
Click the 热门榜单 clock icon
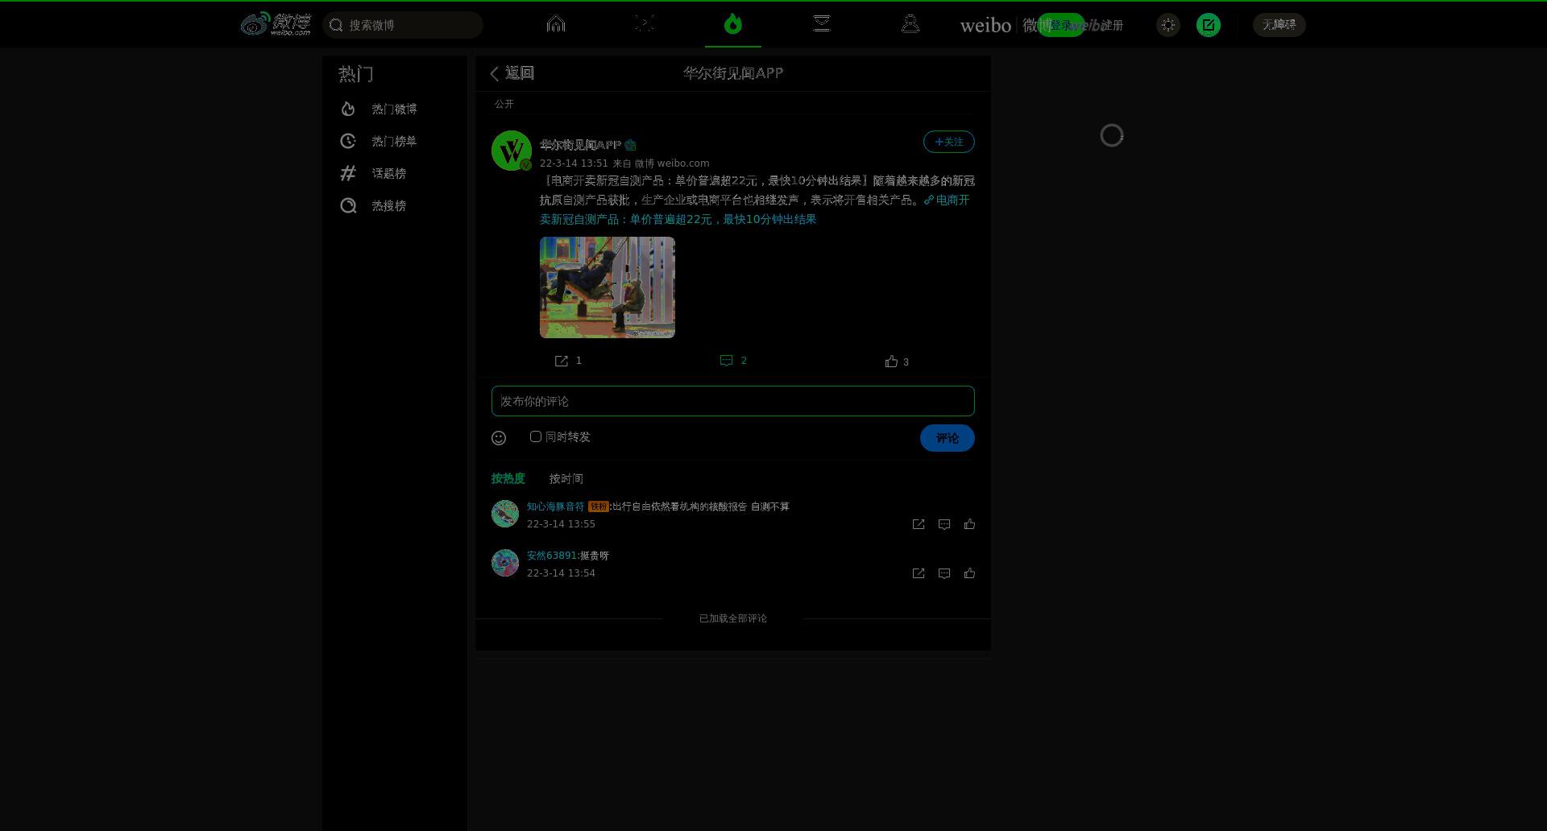coord(348,141)
